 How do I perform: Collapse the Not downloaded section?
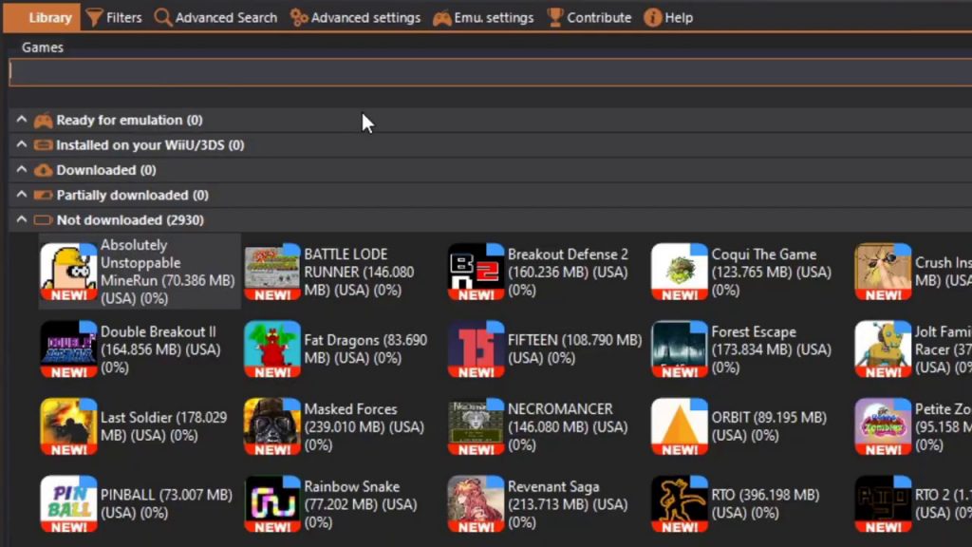pyautogui.click(x=21, y=219)
